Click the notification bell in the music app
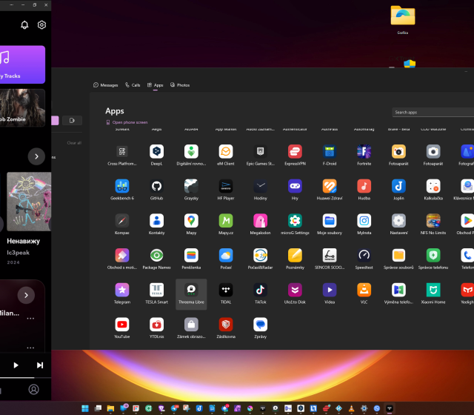474x415 pixels. point(24,25)
